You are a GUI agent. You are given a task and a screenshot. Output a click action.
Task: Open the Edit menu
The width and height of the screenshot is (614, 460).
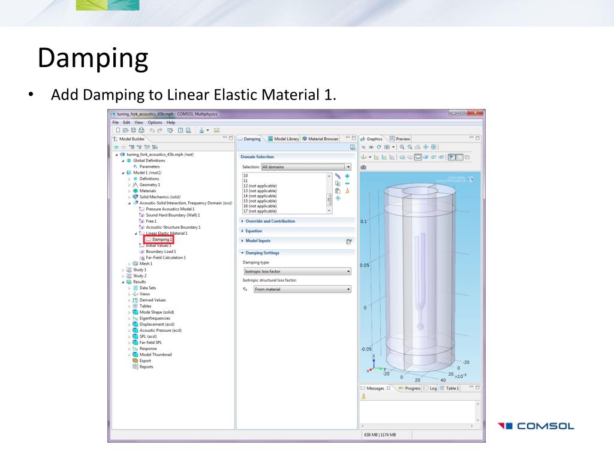[x=127, y=122]
